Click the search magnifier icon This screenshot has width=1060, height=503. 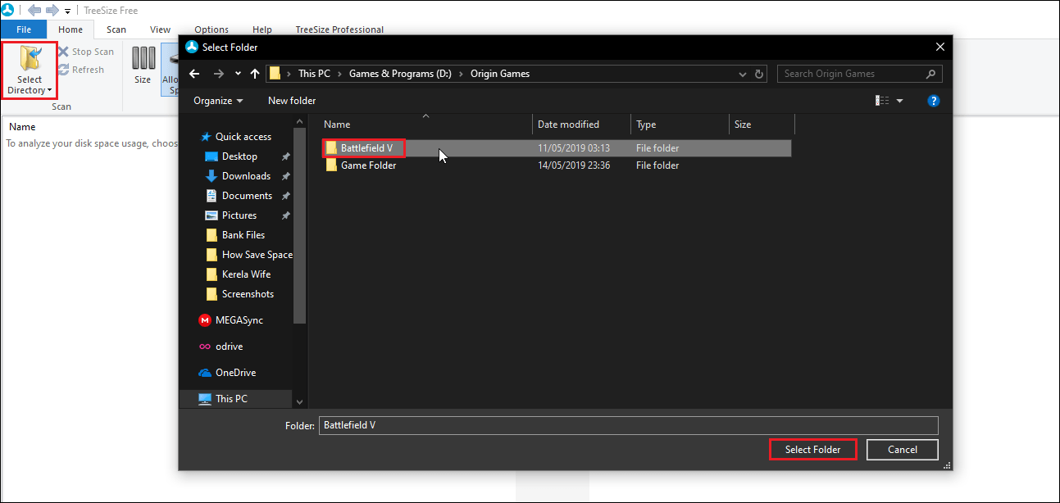930,74
